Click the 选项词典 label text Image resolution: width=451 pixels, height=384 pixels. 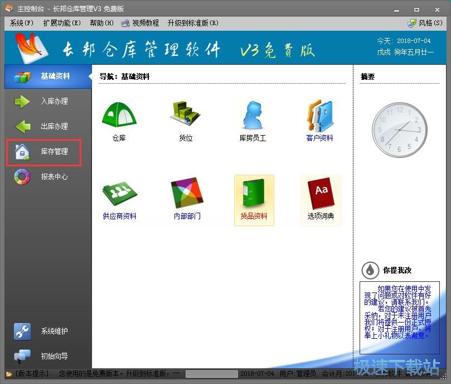[321, 217]
